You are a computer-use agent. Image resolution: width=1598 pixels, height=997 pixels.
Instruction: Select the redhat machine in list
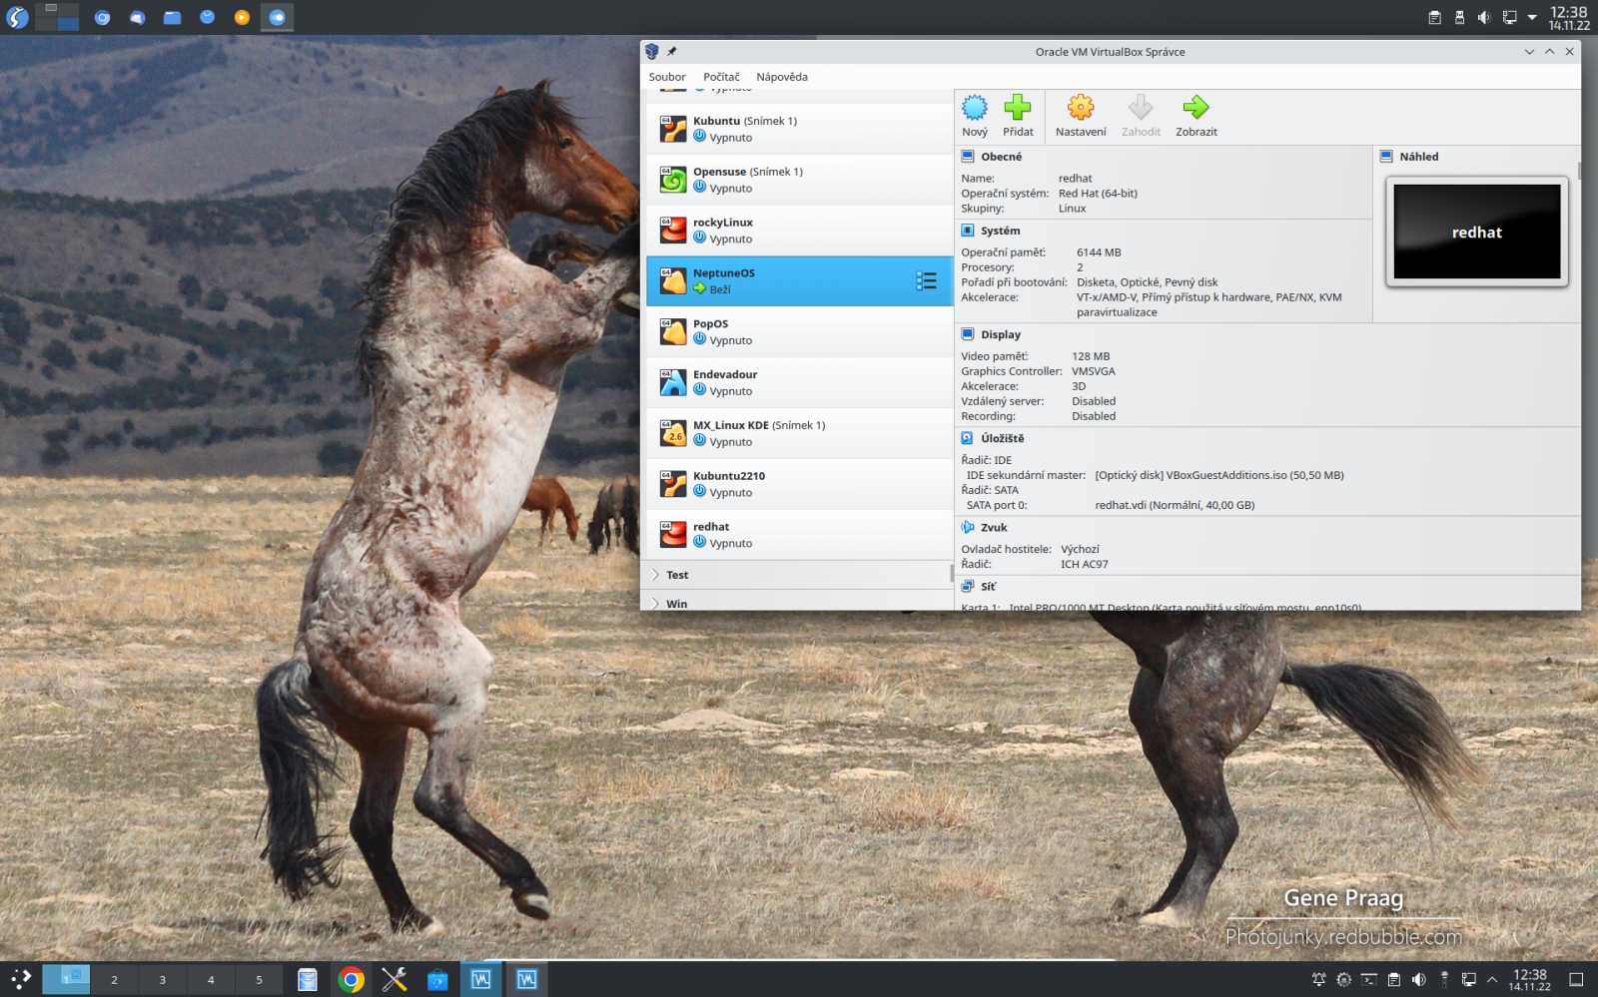point(800,535)
